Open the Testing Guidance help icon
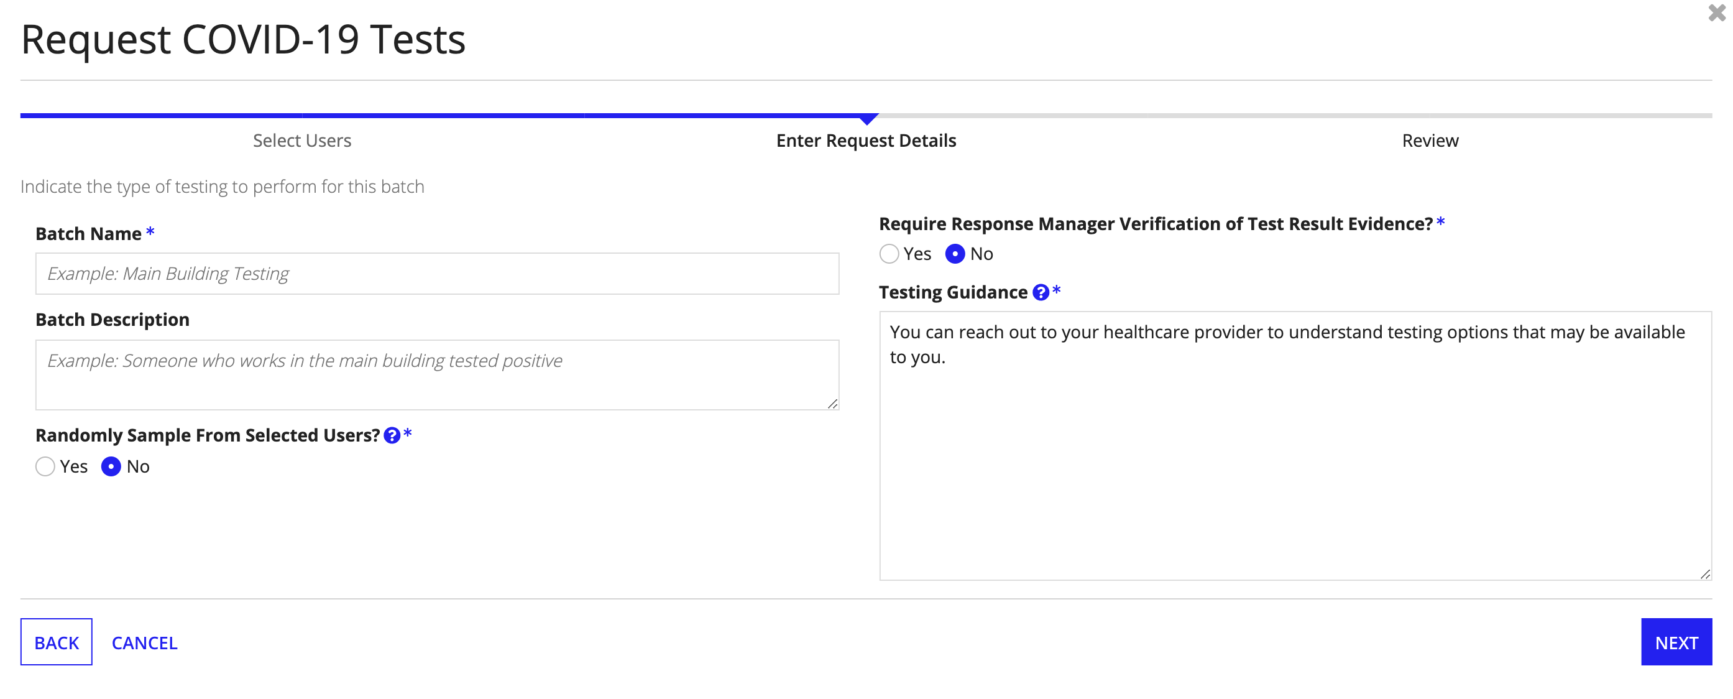Viewport: 1733px width, 699px height. point(1040,292)
